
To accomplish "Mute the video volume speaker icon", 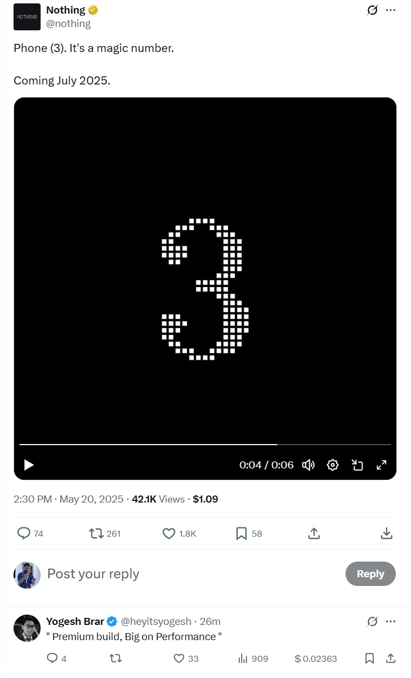I will 308,465.
